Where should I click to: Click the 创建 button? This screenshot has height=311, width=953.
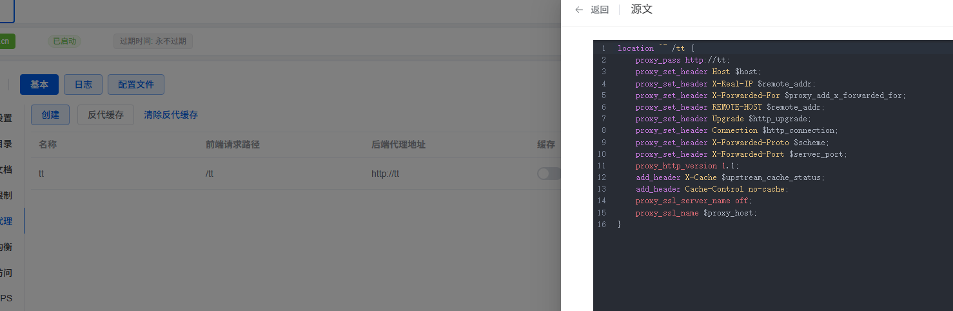pyautogui.click(x=50, y=115)
